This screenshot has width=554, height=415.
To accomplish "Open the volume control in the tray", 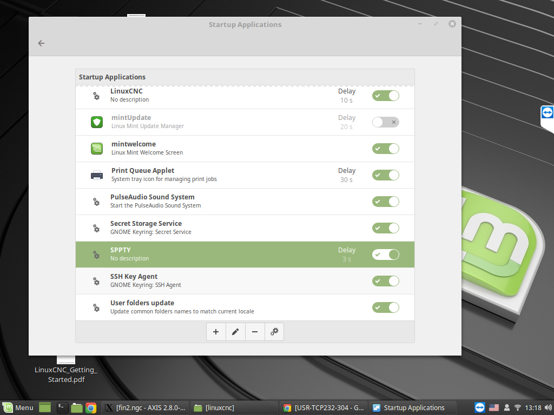I will pos(548,407).
